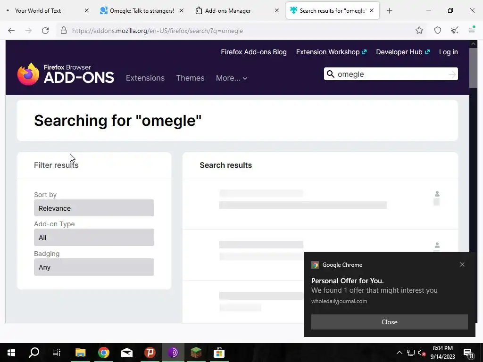Click the sparkle extension toolbar icon
Image resolution: width=483 pixels, height=362 pixels.
tap(454, 30)
